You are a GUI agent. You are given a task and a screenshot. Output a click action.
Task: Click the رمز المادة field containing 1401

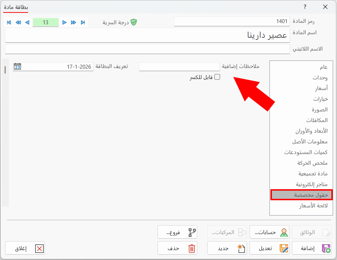point(232,21)
